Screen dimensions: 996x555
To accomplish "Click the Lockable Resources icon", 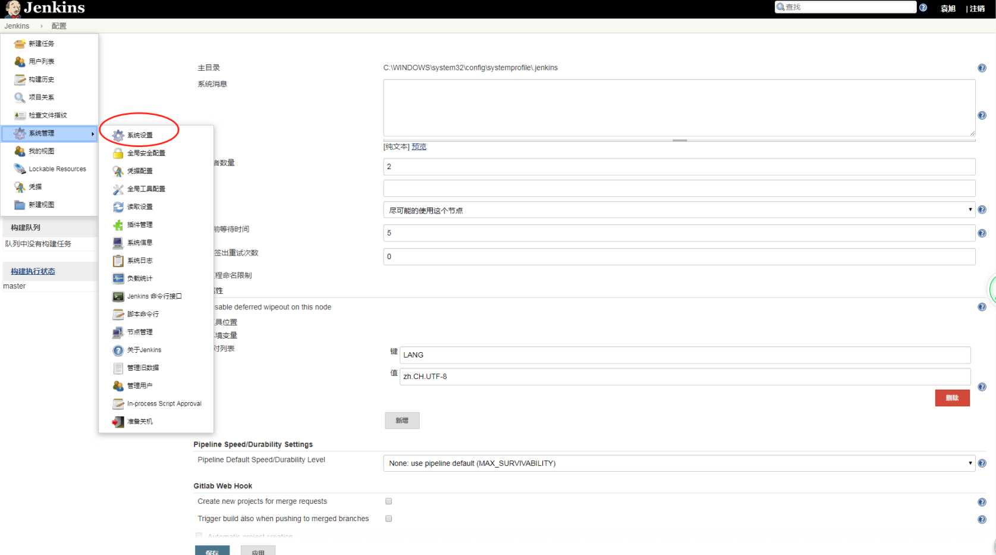I will (x=20, y=169).
